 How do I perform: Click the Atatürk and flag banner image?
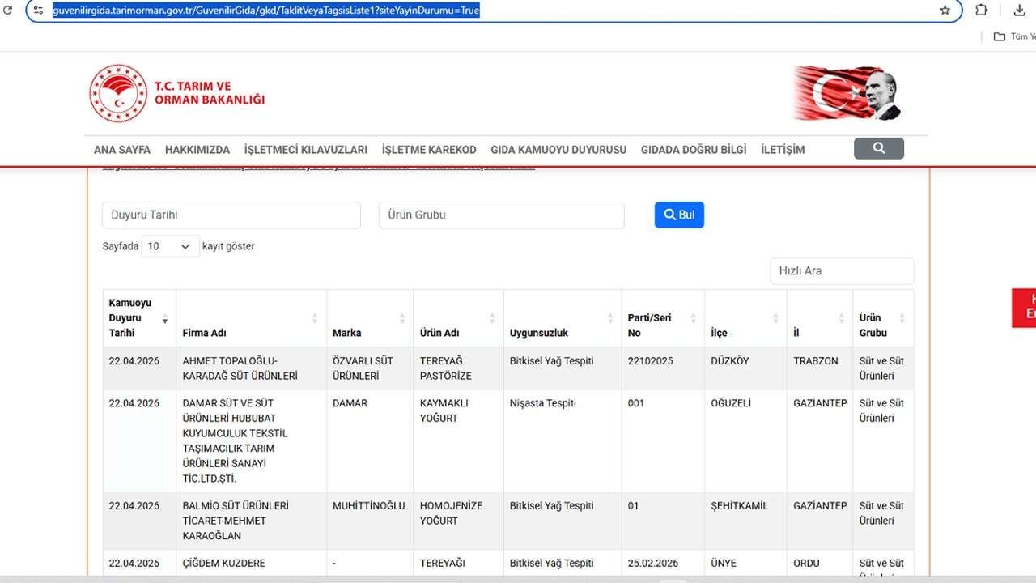(847, 93)
